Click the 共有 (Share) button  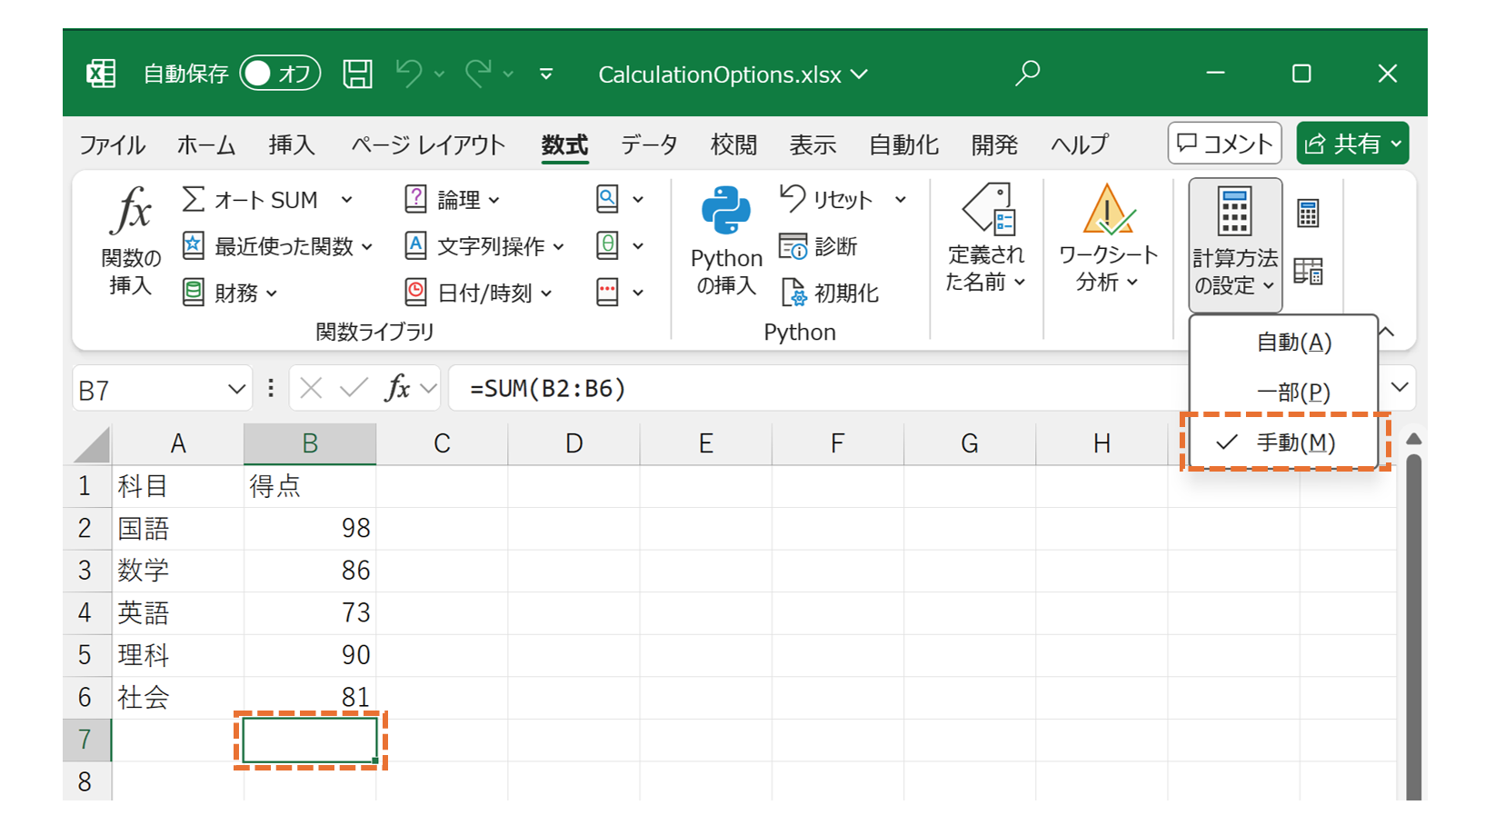1353,143
